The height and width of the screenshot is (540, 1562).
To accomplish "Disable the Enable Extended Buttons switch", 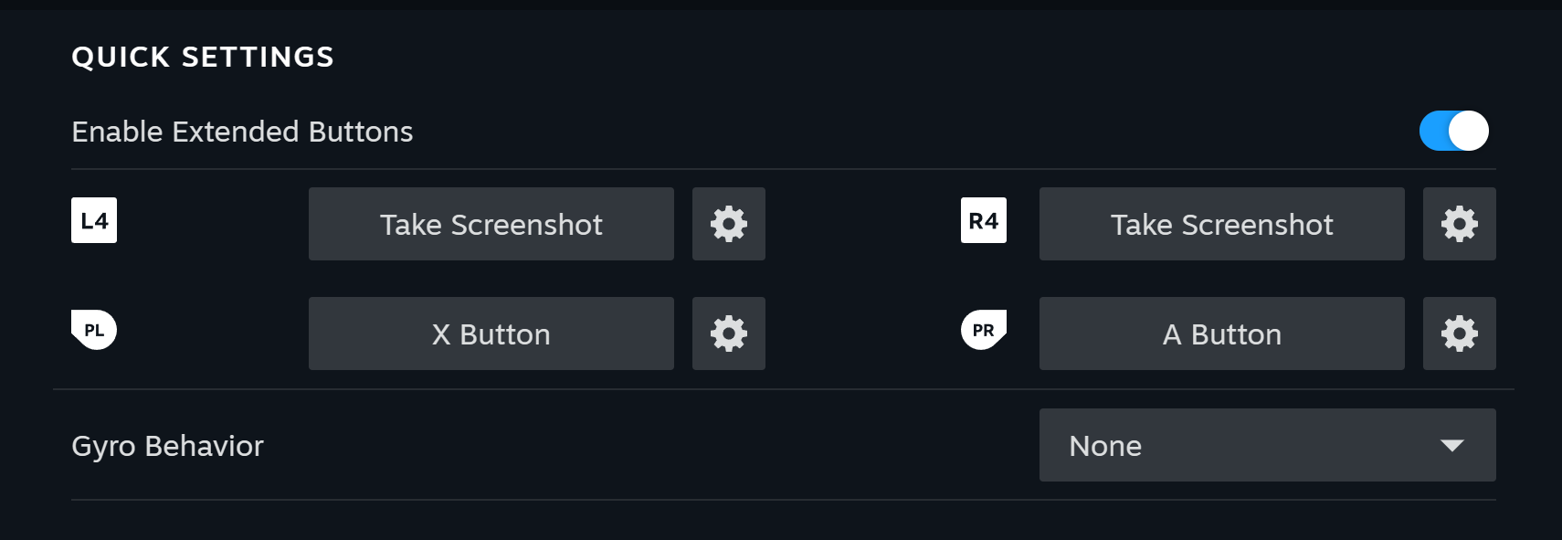I will (1453, 131).
